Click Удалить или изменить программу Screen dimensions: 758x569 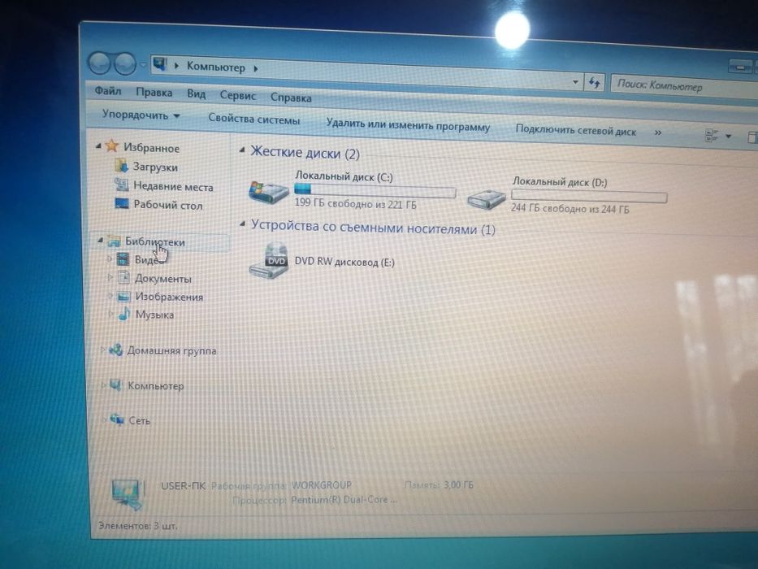408,125
